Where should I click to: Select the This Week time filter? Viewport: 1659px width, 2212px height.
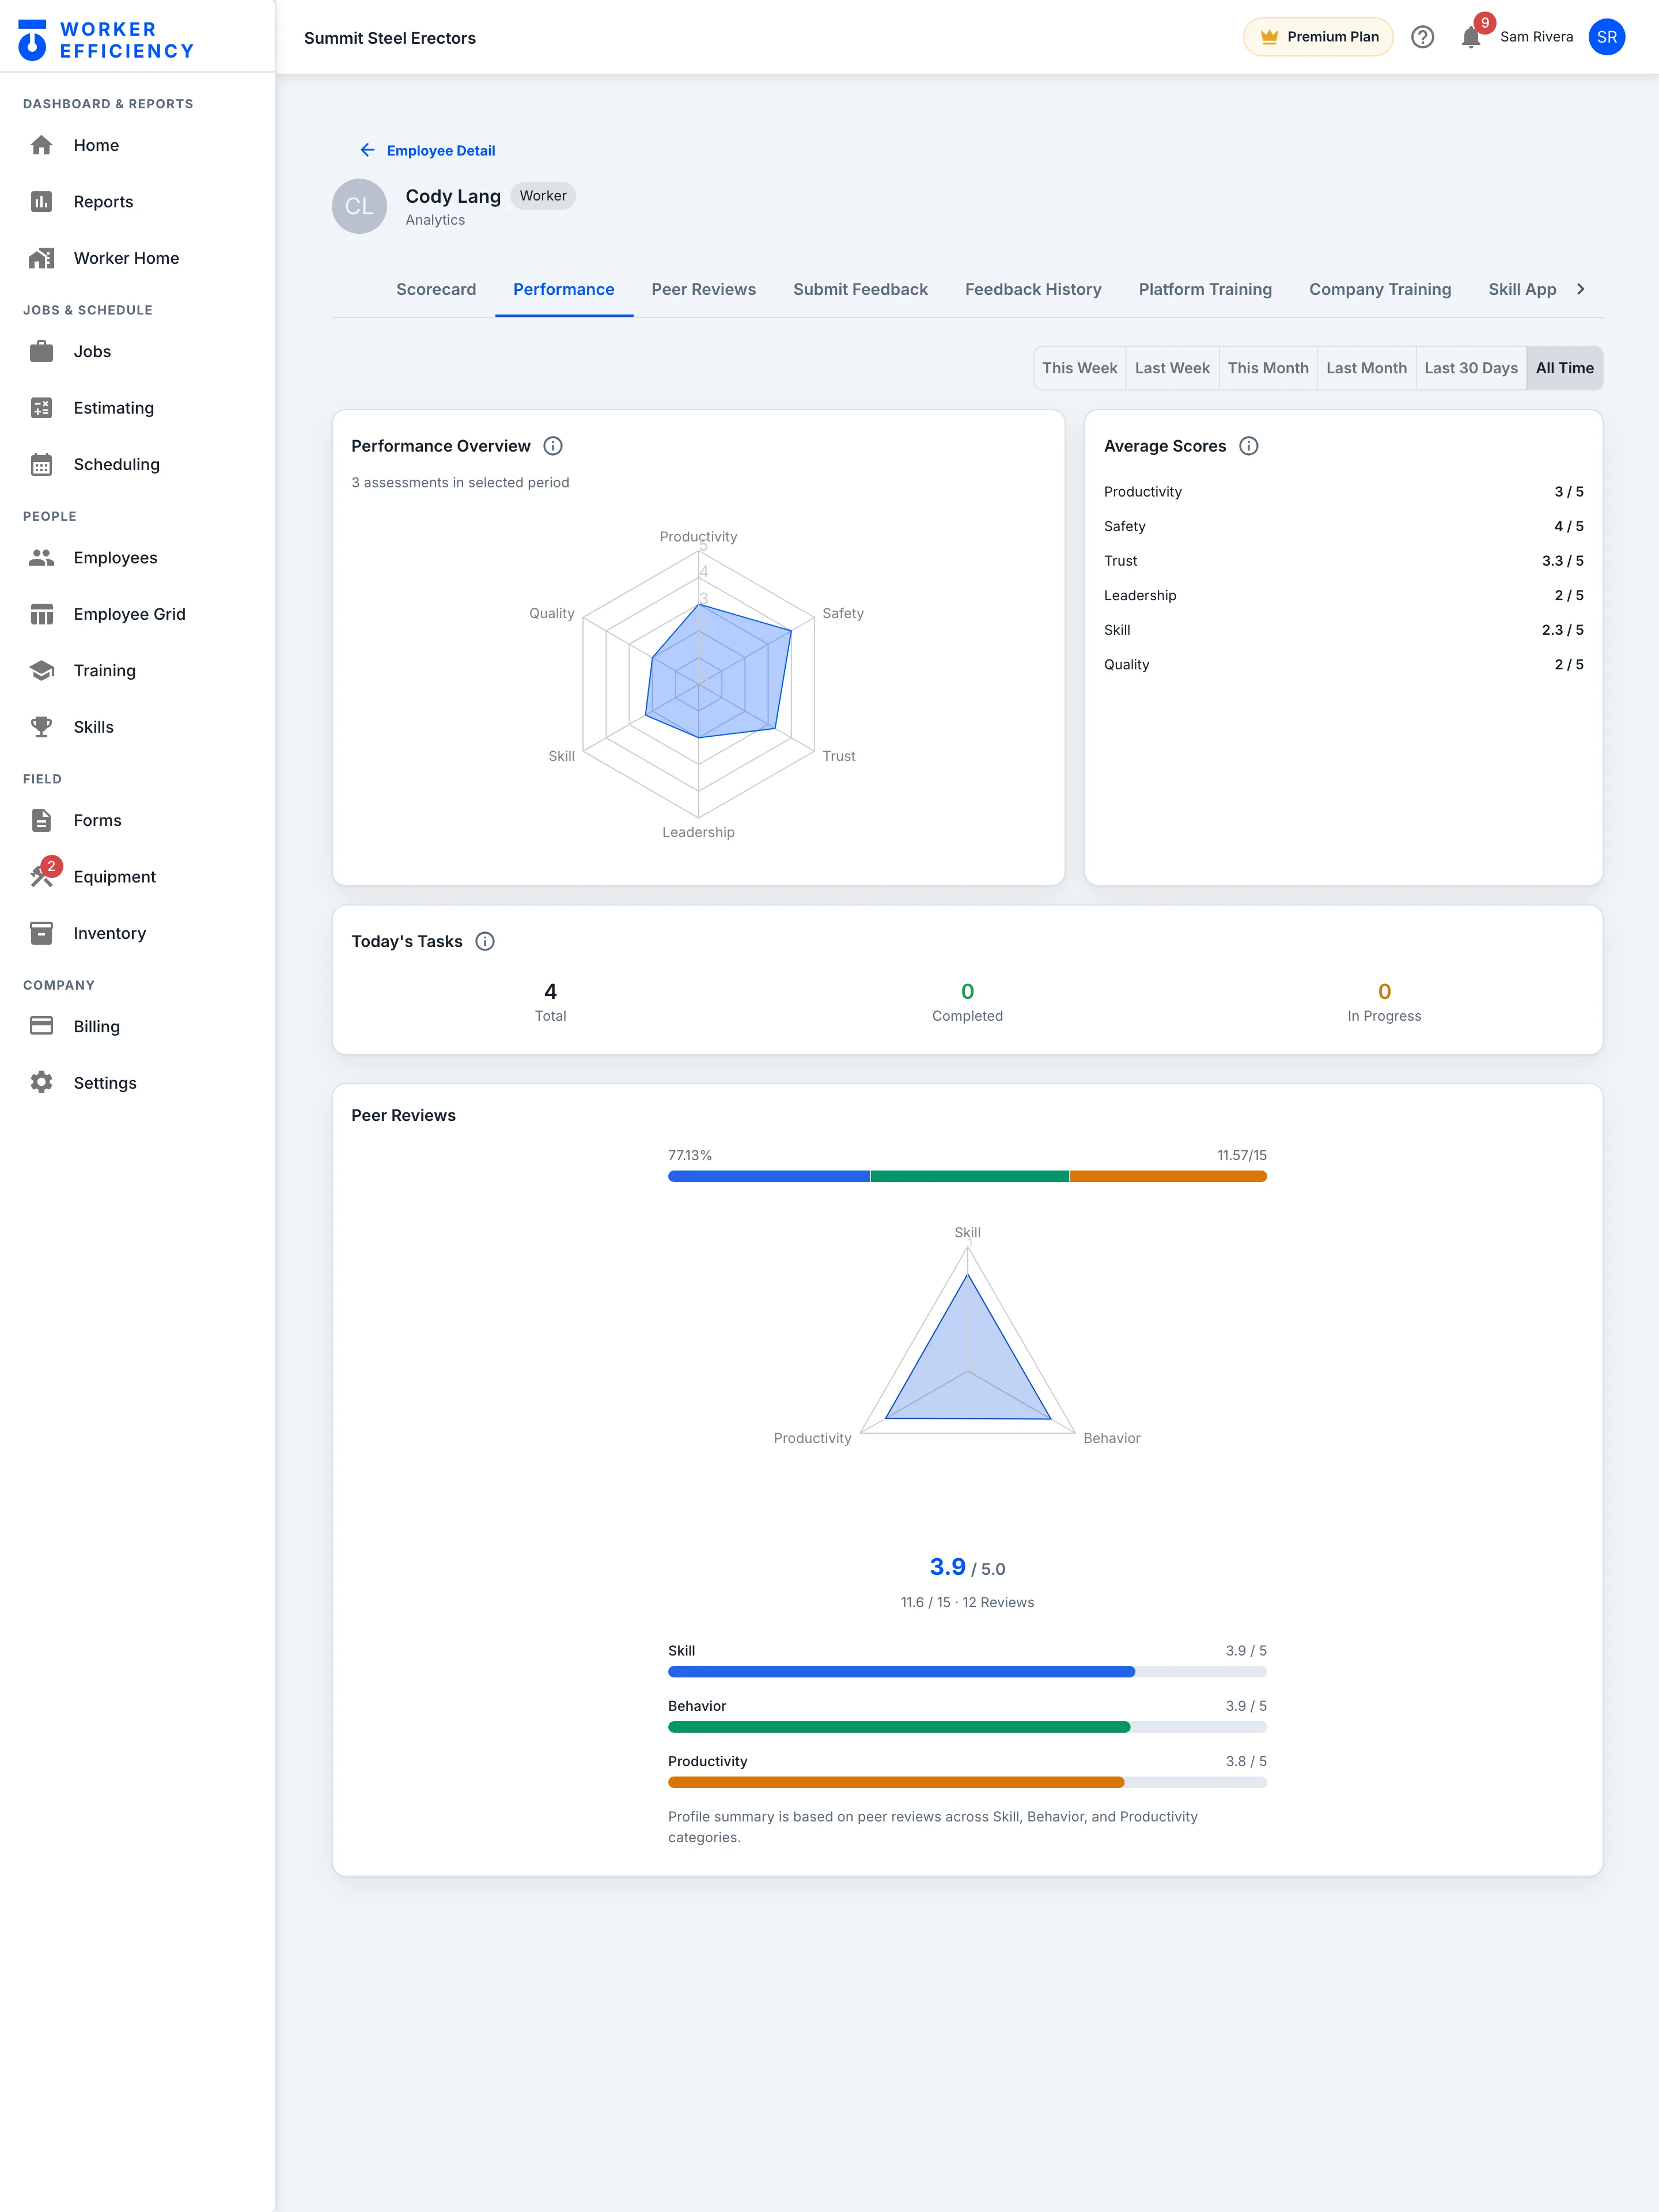(x=1080, y=368)
